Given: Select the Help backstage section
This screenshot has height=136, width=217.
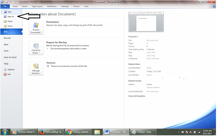Looking at the screenshot, I should pyautogui.click(x=6, y=64).
